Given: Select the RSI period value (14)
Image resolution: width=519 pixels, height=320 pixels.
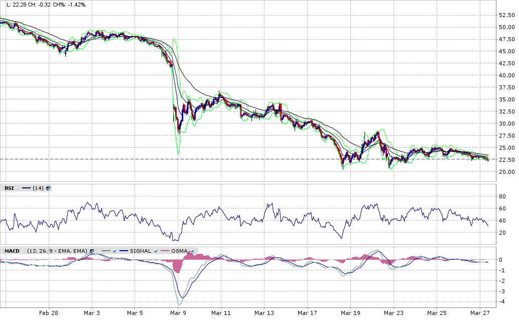Looking at the screenshot, I should tap(38, 188).
